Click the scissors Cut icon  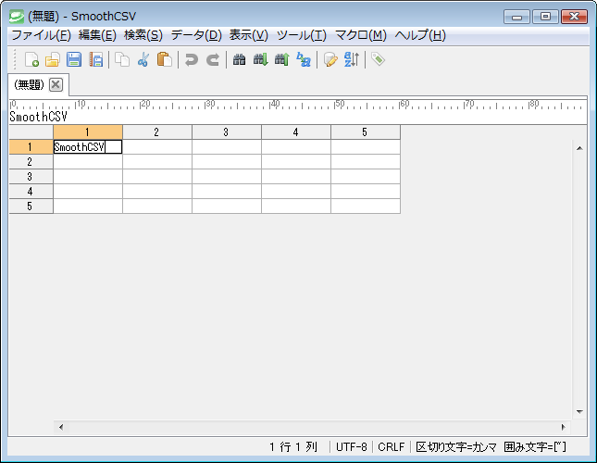(x=143, y=60)
